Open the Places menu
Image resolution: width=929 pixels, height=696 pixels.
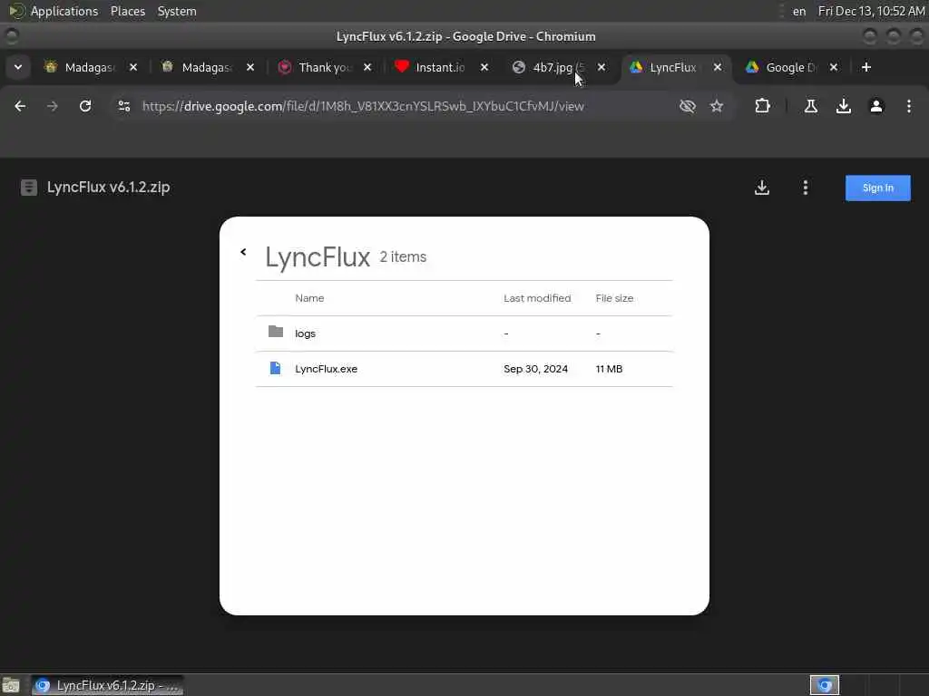(127, 11)
